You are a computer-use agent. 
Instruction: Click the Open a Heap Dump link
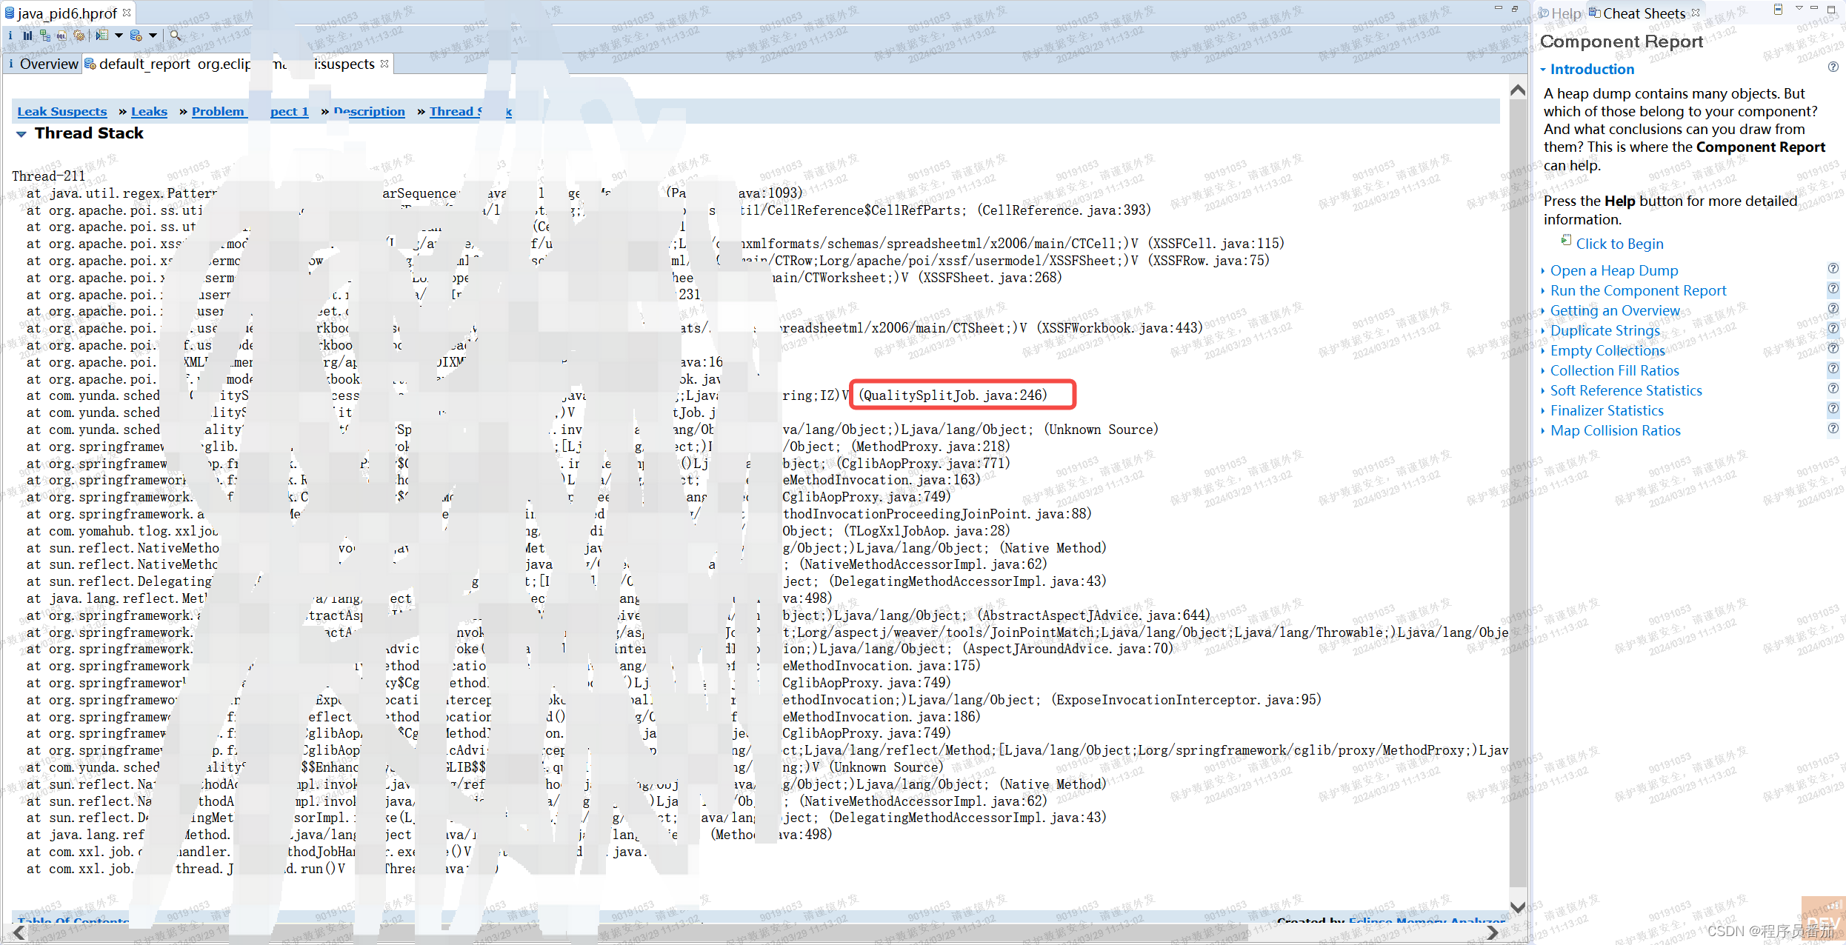[1614, 270]
